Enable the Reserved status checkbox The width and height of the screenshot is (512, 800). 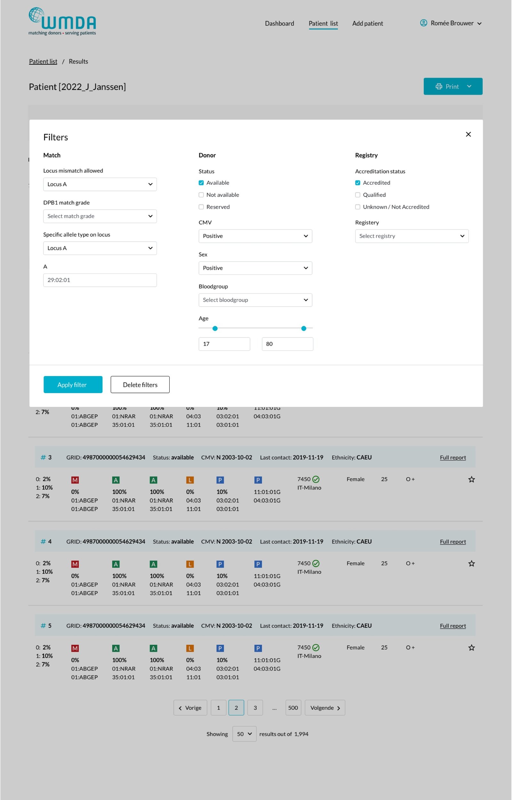tap(201, 207)
